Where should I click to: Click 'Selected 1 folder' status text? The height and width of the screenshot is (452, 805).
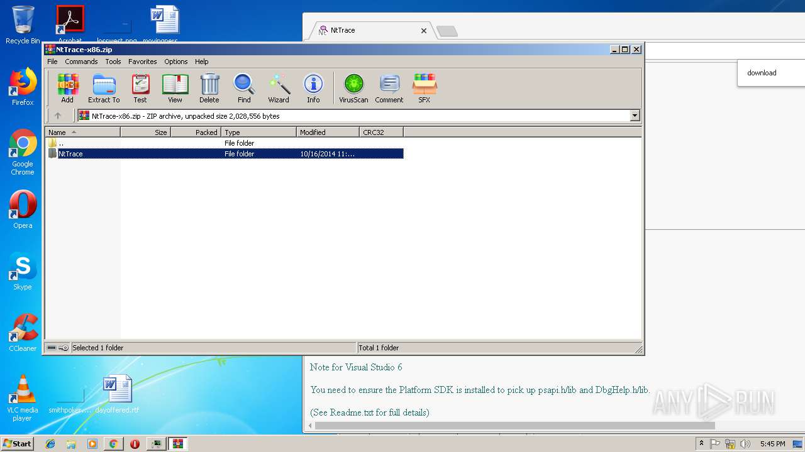pos(97,348)
